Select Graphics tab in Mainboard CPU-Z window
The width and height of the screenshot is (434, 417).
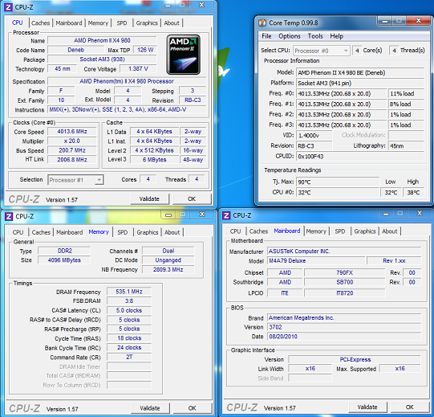click(365, 231)
